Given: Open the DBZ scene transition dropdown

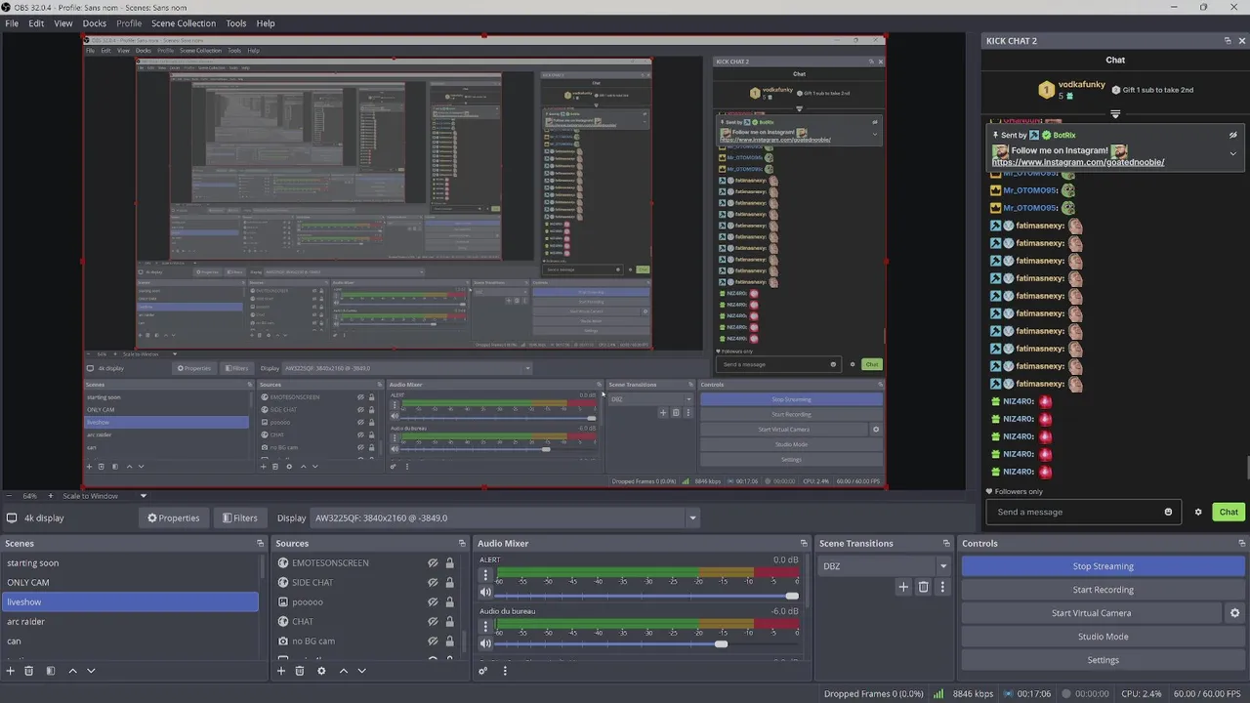Looking at the screenshot, I should [885, 566].
